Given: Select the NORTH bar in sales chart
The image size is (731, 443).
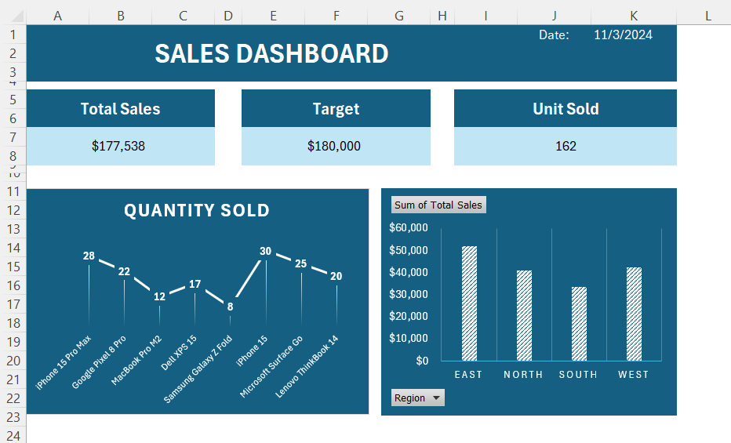Looking at the screenshot, I should (x=525, y=315).
